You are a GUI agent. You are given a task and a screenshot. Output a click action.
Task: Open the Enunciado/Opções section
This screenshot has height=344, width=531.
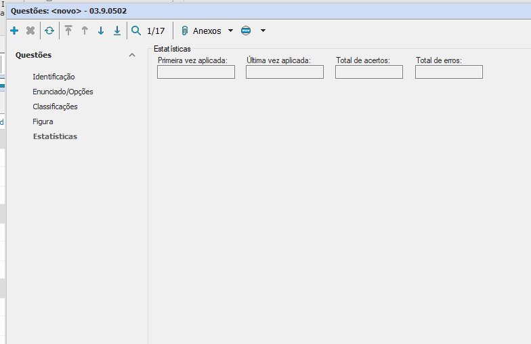click(x=63, y=92)
